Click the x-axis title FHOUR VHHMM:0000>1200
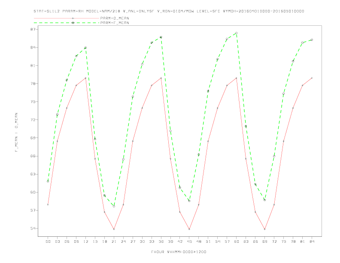Image resolution: width=340 pixels, height=263 pixels. coord(179,252)
